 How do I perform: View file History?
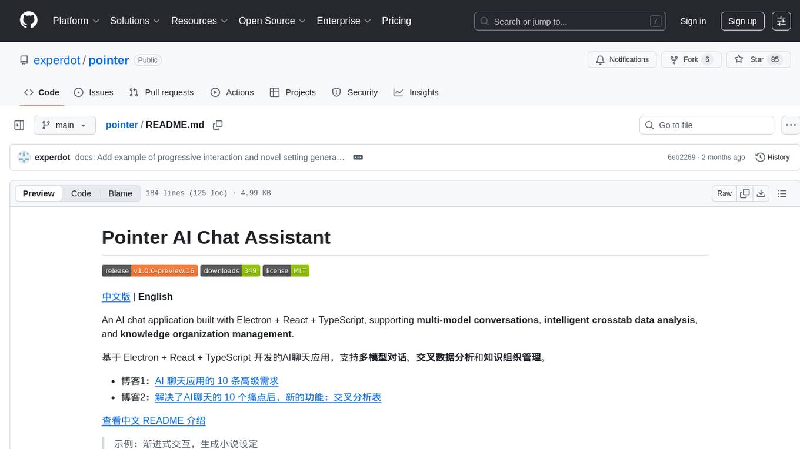(x=772, y=158)
